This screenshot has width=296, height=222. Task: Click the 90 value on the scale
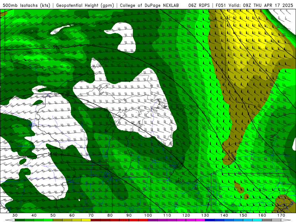129,215
